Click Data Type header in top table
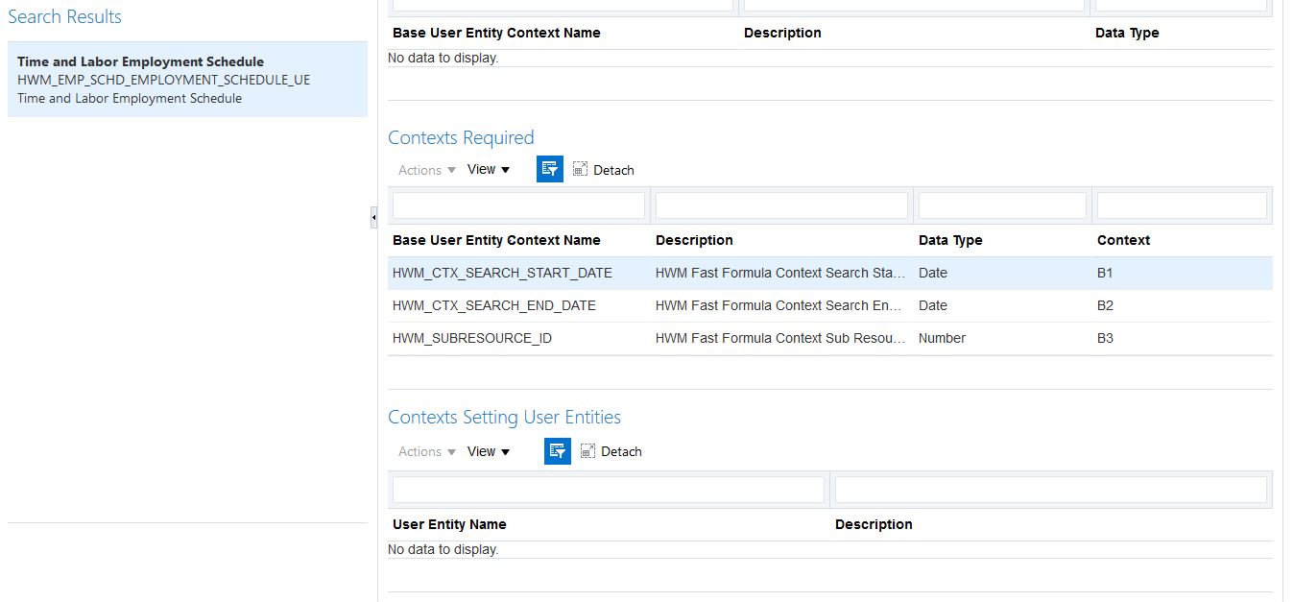Viewport: 1294px width, 602px height. (x=1127, y=33)
